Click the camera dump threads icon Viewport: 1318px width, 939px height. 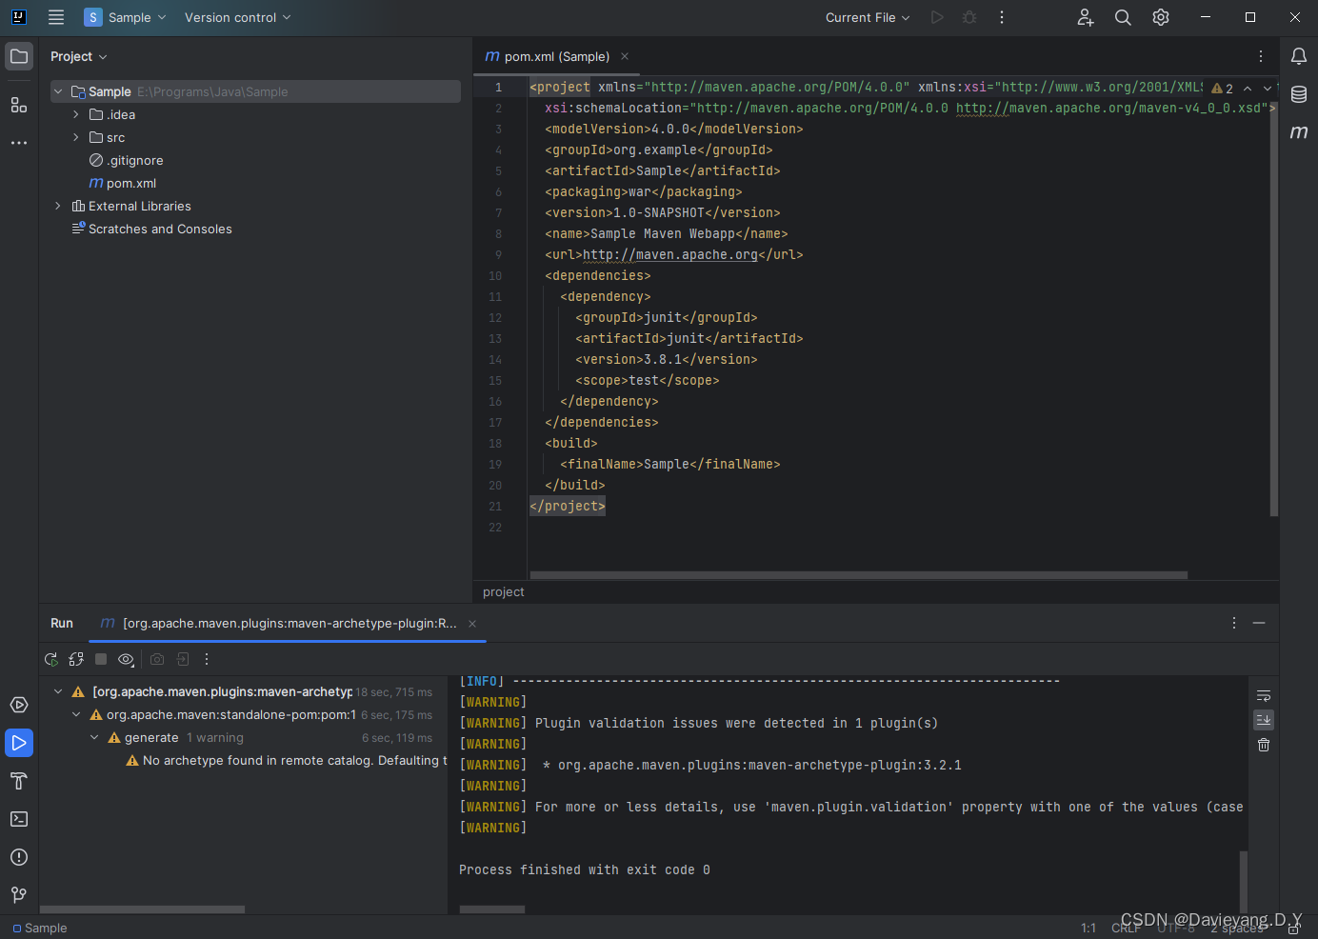[x=157, y=659]
